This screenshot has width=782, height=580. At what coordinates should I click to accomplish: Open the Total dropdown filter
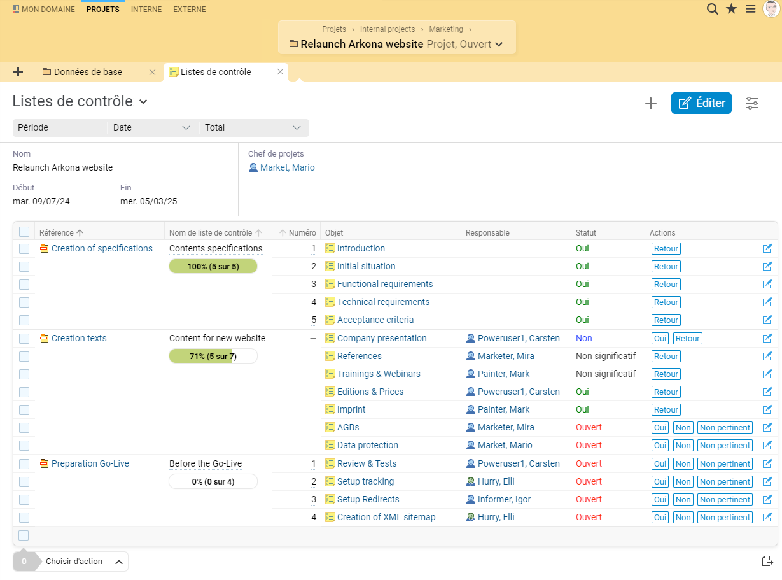(254, 127)
